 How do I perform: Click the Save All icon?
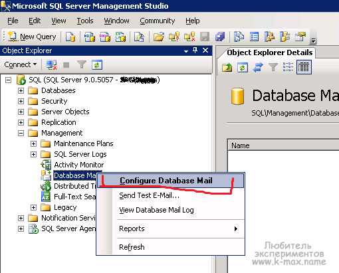220,37
